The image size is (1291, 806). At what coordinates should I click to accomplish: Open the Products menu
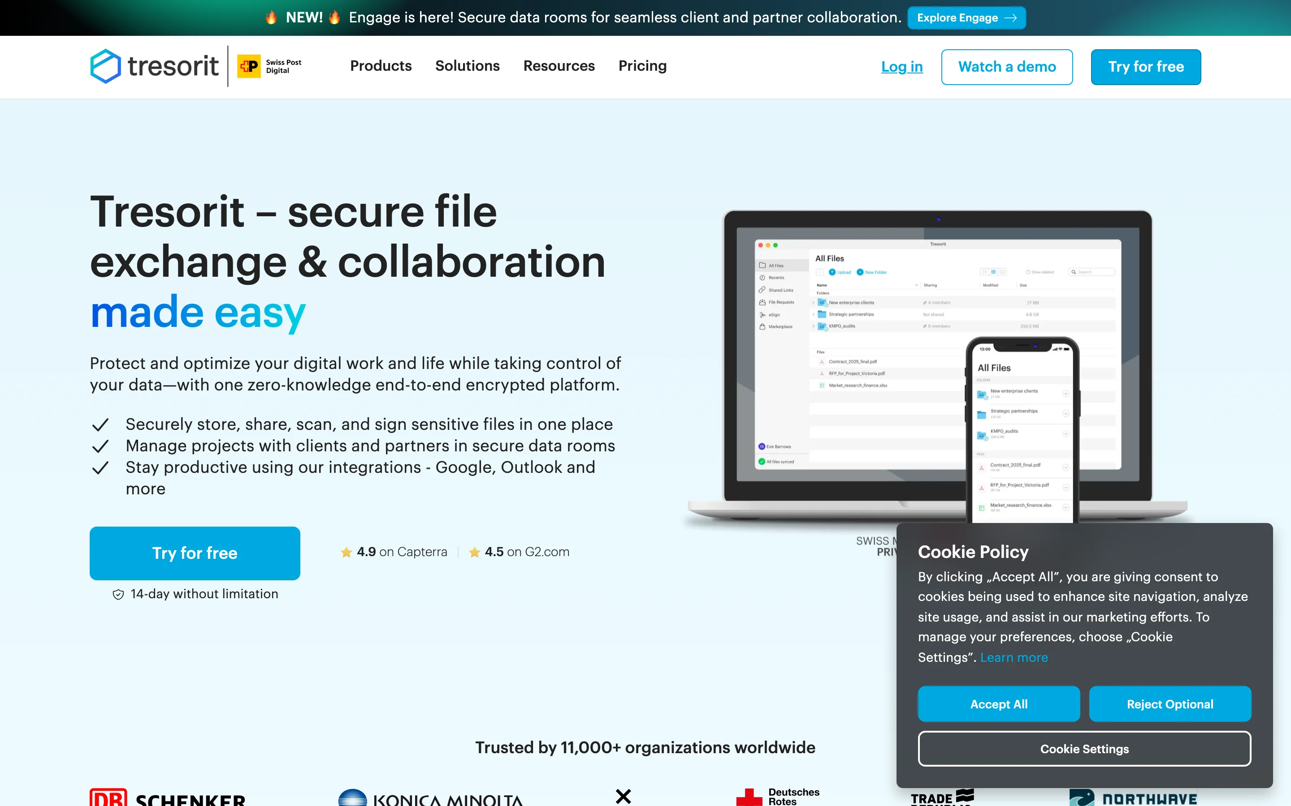pos(381,66)
